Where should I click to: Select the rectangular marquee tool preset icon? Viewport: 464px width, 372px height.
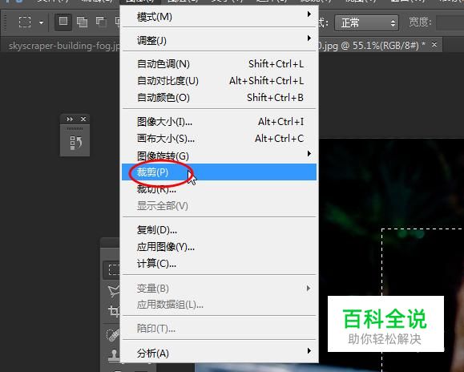(25, 22)
